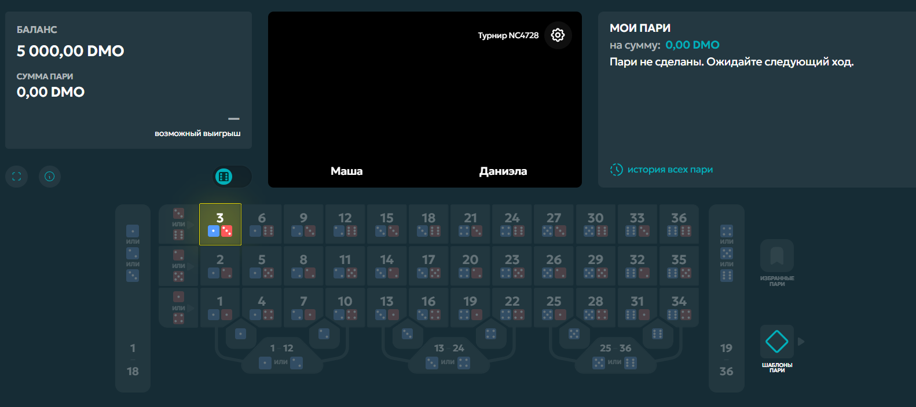The width and height of the screenshot is (916, 407).
Task: Choose top row red dice 3 or 6 bet
Action: (x=179, y=224)
